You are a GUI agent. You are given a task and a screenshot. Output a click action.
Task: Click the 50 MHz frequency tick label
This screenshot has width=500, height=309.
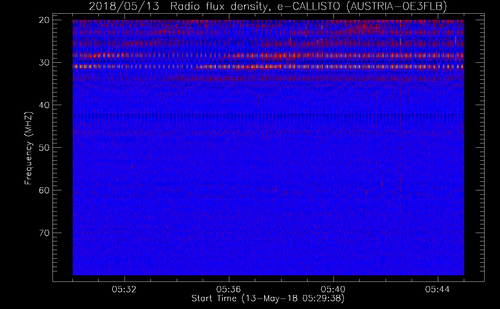(x=44, y=147)
